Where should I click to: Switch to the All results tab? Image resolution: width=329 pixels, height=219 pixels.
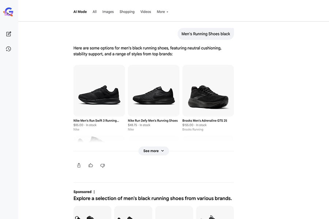[x=95, y=12]
